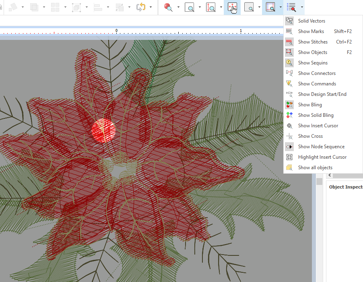Click Show Cross crosshair icon
Screen dimensions: 363x282
289,136
